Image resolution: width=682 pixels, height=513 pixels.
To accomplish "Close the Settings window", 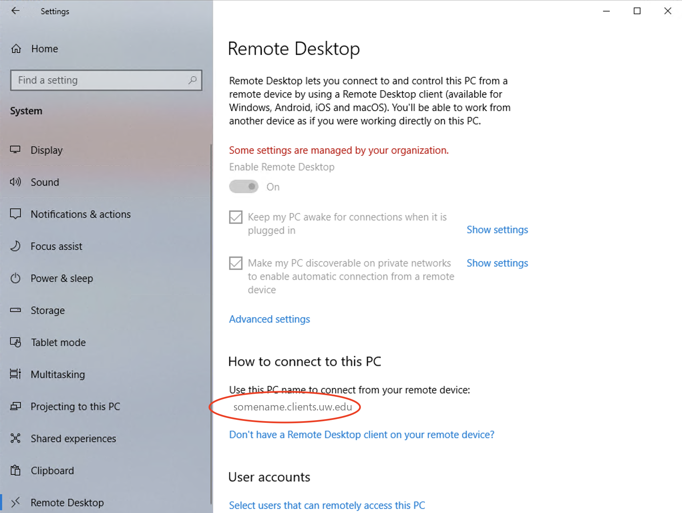I will pos(668,11).
